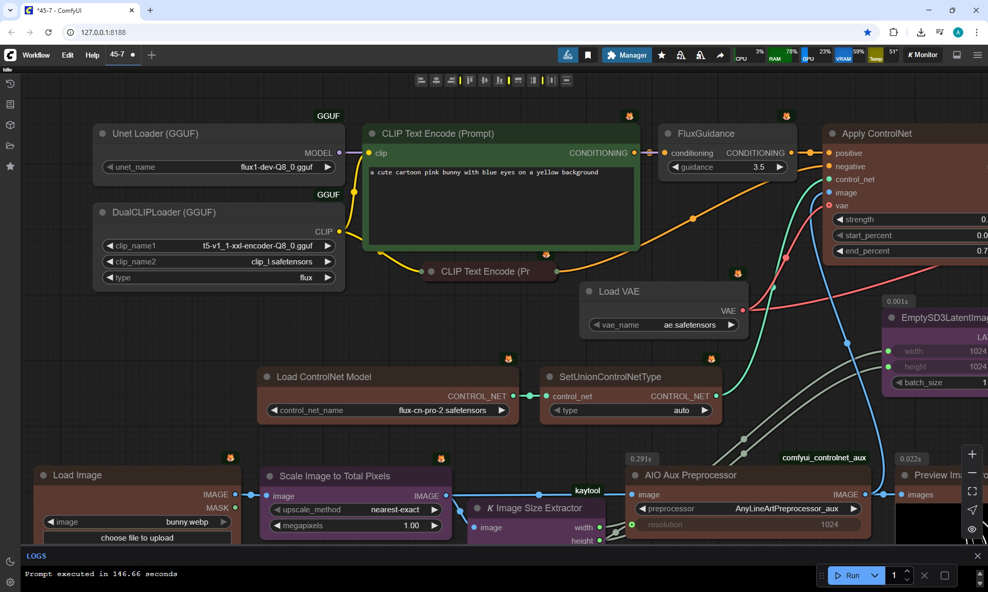This screenshot has height=592, width=988.
Task: Open the Edit menu
Action: click(x=67, y=55)
